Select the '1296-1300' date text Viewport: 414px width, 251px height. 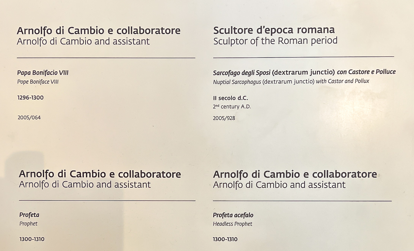coord(30,98)
